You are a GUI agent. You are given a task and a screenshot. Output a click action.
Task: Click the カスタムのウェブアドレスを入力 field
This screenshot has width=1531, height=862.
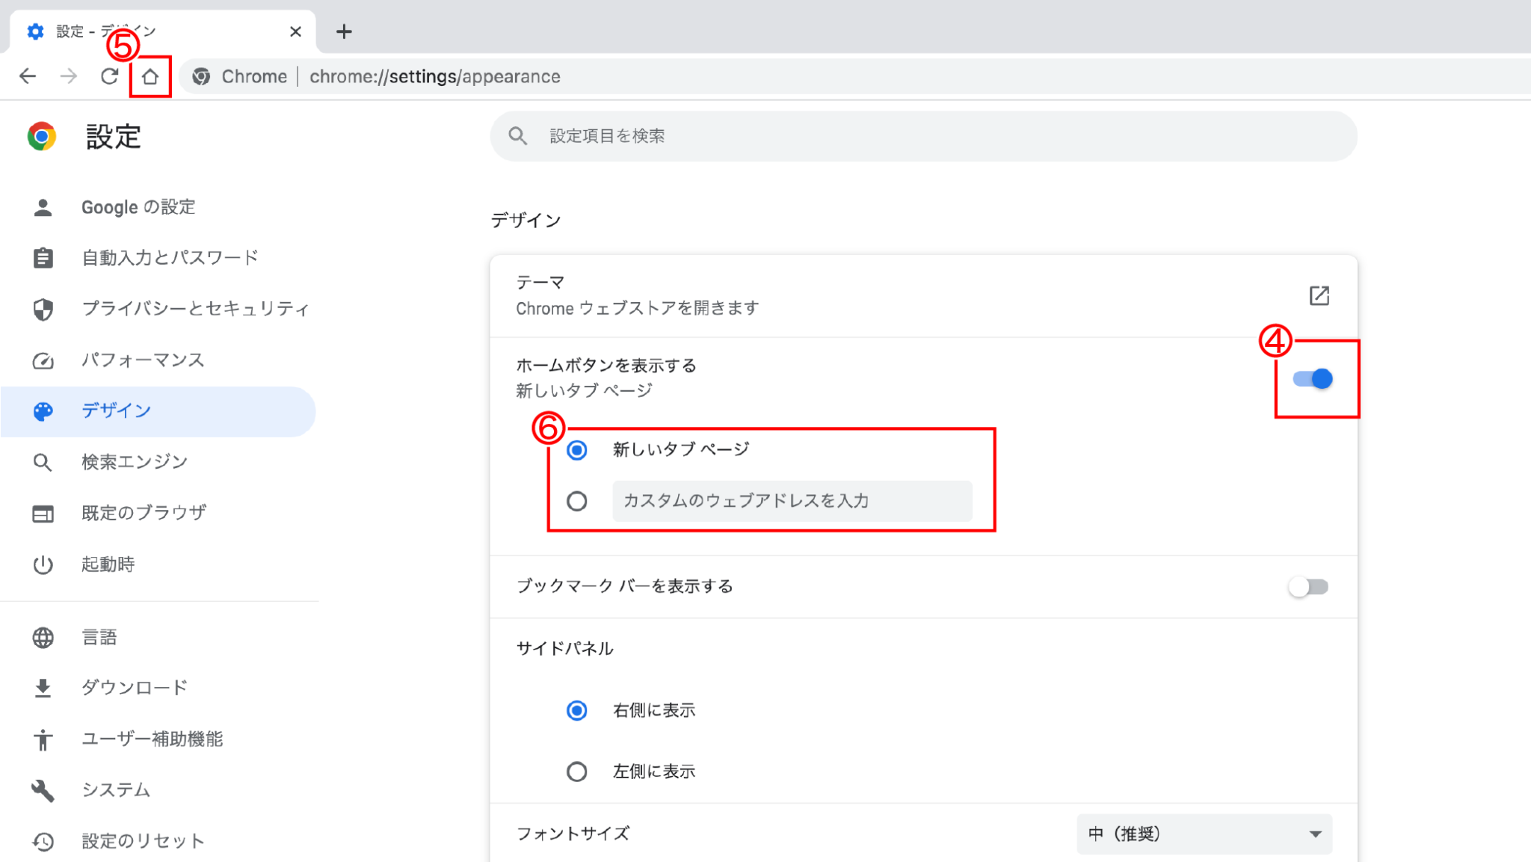click(791, 501)
